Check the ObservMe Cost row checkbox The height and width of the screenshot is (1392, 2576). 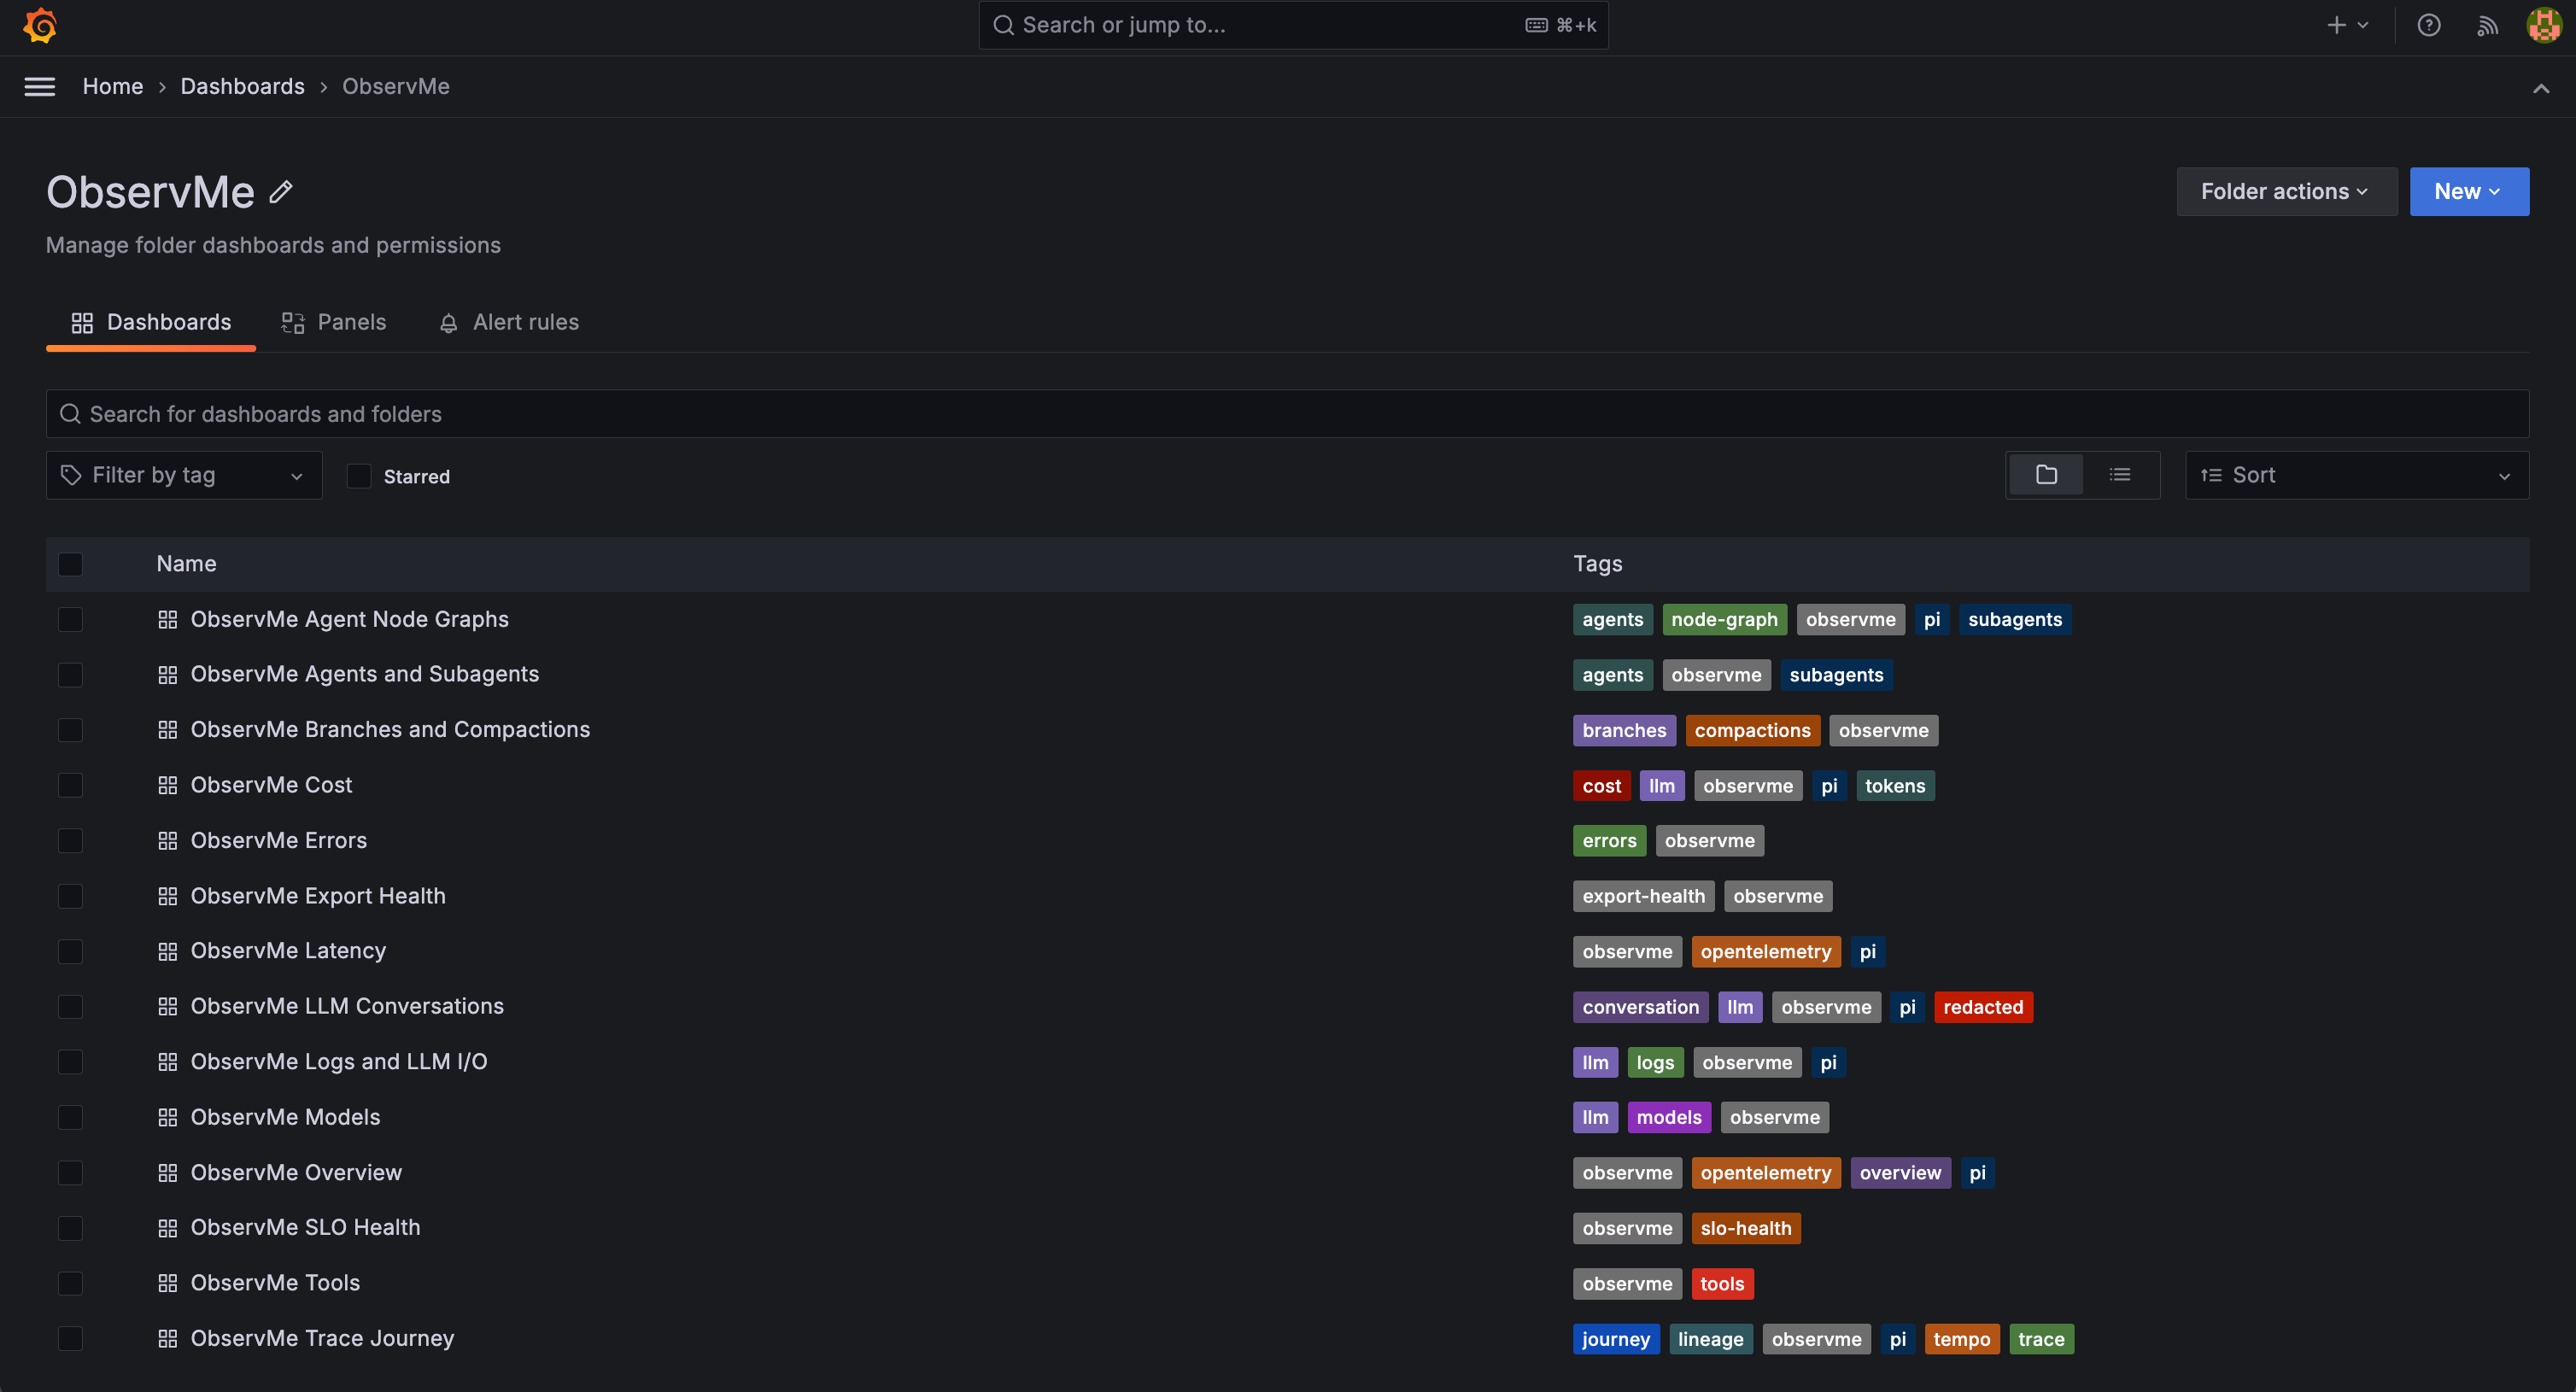[x=70, y=786]
